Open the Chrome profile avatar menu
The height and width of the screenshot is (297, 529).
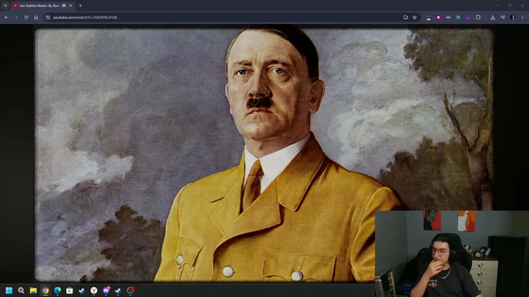pos(512,17)
